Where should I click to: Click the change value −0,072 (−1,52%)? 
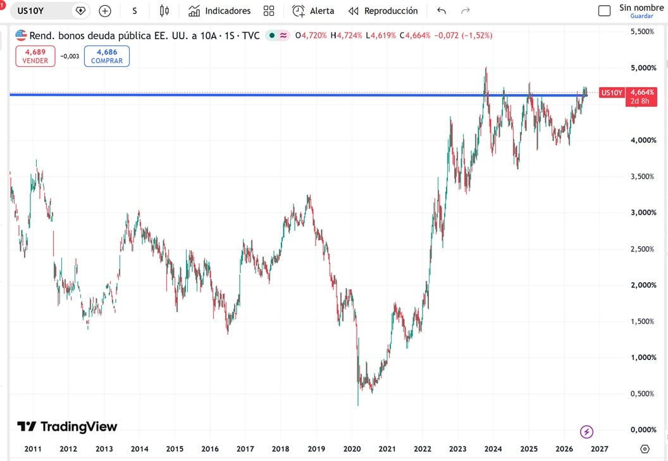[464, 36]
